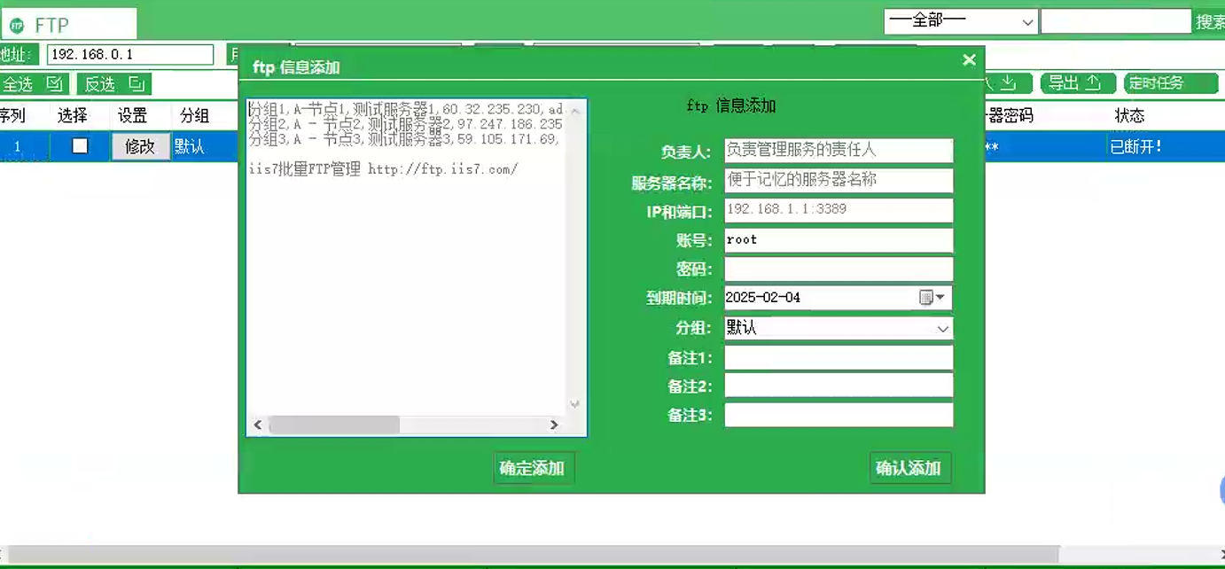Screen dimensions: 1225x569
Task: Click the text area's horizontal scrollbar thumb
Action: [x=334, y=425]
